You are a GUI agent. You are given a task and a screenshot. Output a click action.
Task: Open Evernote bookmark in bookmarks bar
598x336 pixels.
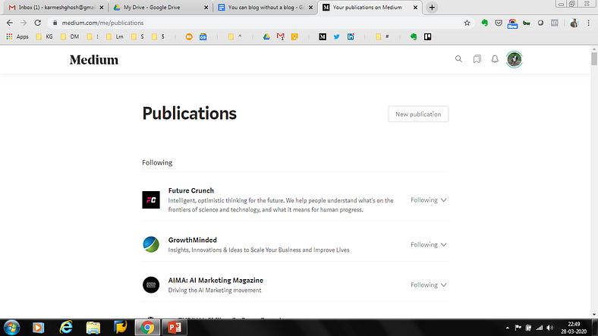tap(414, 36)
